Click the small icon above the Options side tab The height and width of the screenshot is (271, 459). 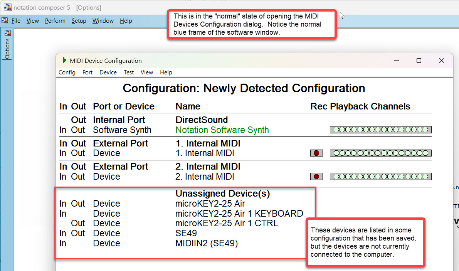click(7, 33)
